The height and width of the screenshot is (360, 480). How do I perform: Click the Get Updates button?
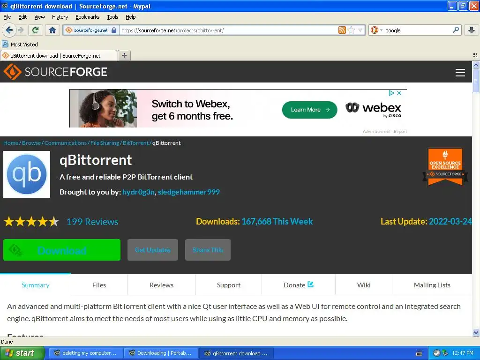[153, 250]
